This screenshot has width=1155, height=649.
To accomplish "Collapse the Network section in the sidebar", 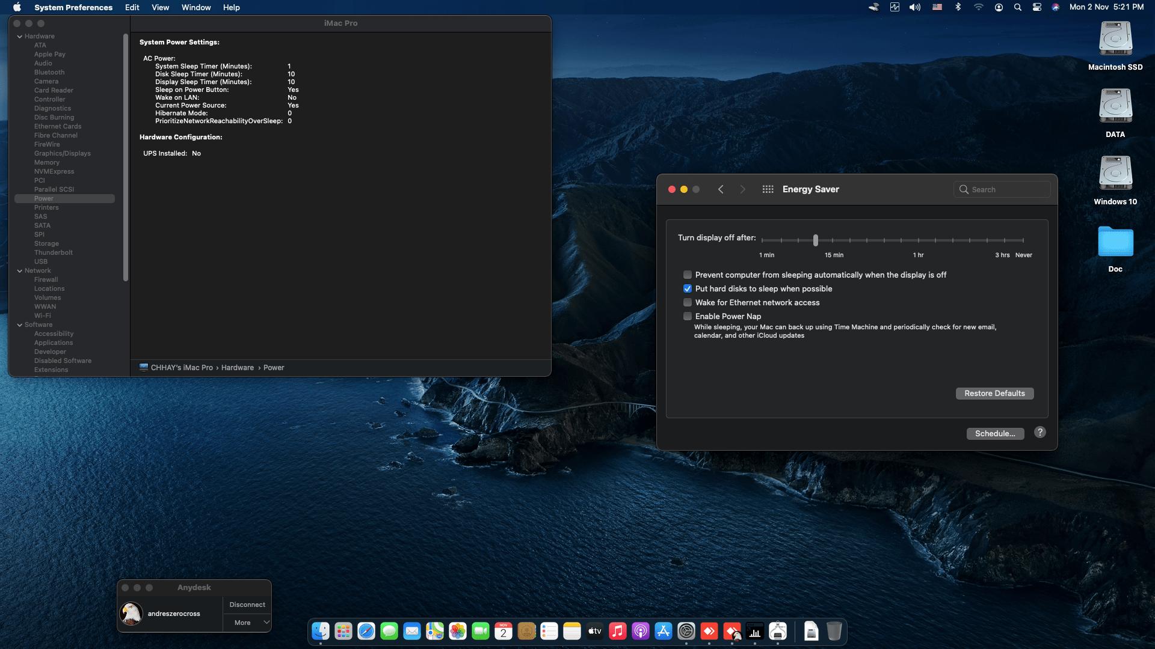I will pos(20,270).
